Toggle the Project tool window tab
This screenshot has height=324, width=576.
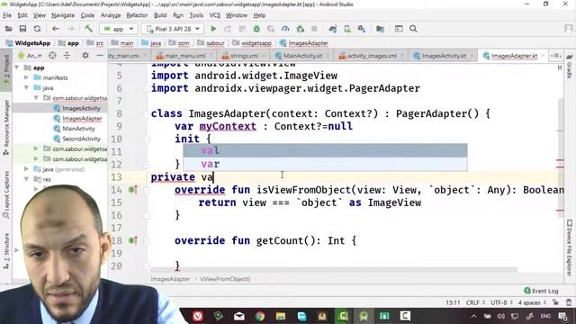pyautogui.click(x=6, y=70)
